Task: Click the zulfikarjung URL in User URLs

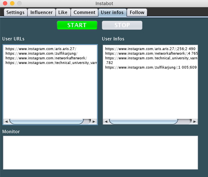Action: click(x=42, y=53)
